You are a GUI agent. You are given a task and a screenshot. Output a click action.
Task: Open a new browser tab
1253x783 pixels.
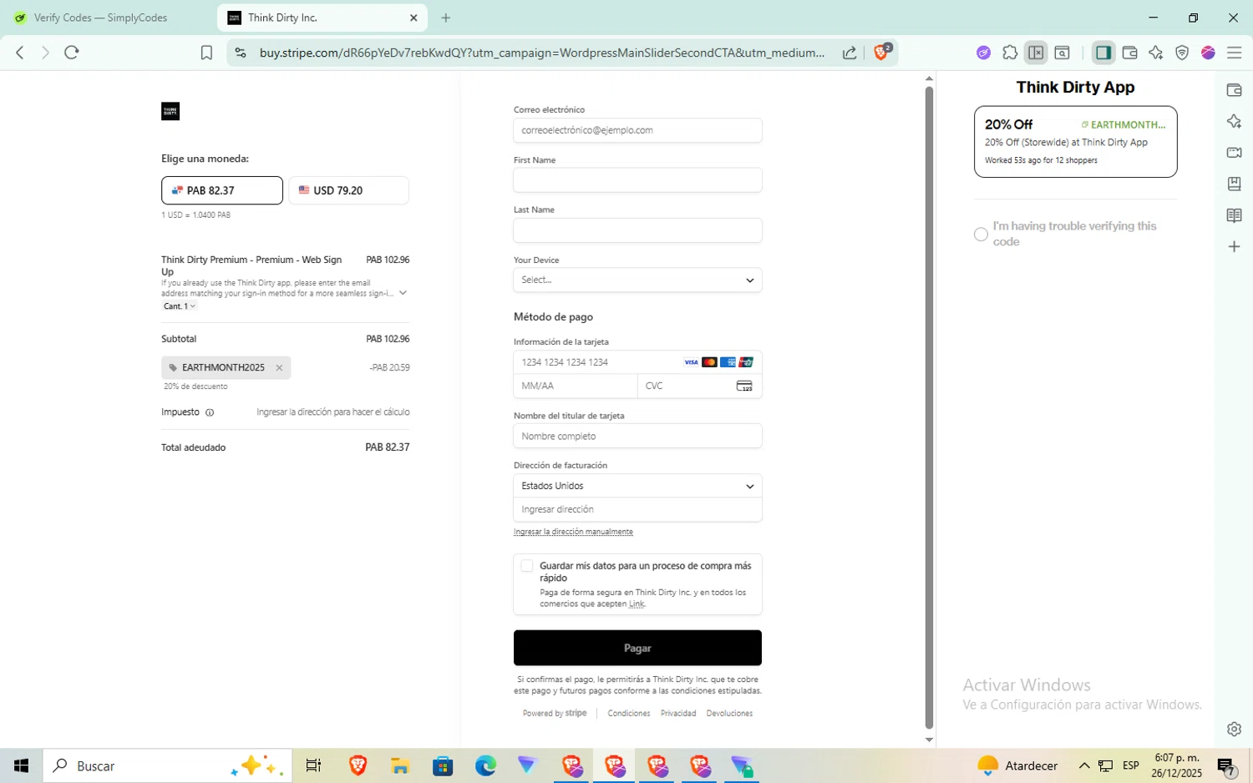(446, 18)
